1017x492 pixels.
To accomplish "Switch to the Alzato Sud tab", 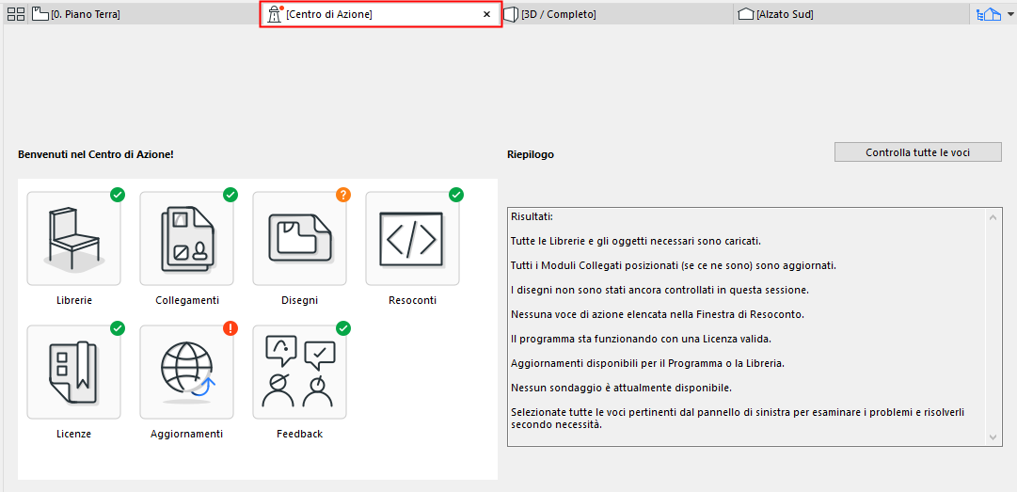I will pos(852,13).
